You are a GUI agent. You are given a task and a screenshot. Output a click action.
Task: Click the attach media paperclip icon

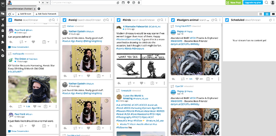click(x=118, y=2)
